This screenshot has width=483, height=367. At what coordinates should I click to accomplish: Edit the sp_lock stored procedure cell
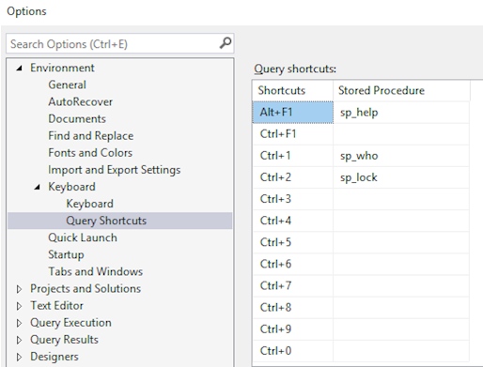[401, 177]
